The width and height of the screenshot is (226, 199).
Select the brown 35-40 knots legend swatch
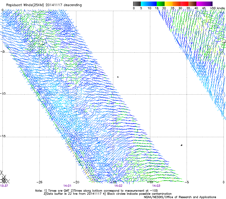192,4
